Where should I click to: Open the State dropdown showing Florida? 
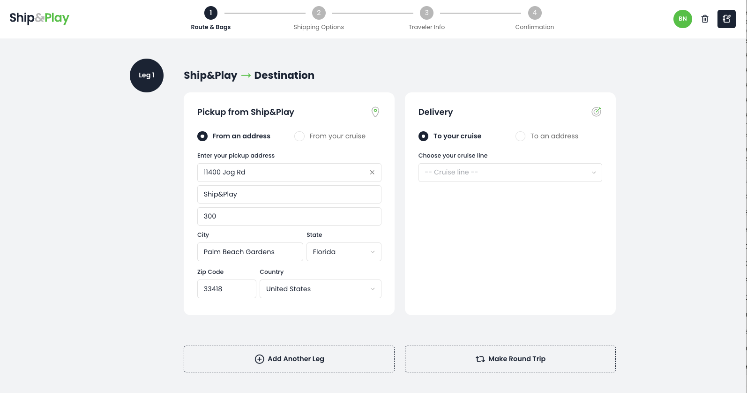click(x=344, y=252)
